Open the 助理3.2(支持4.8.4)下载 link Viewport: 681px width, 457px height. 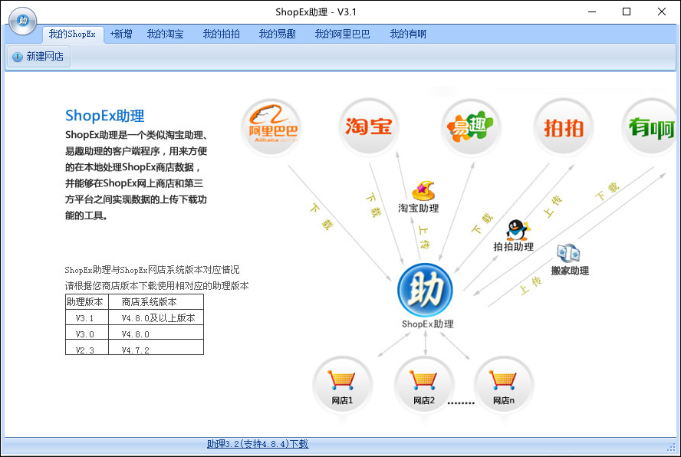tap(258, 444)
